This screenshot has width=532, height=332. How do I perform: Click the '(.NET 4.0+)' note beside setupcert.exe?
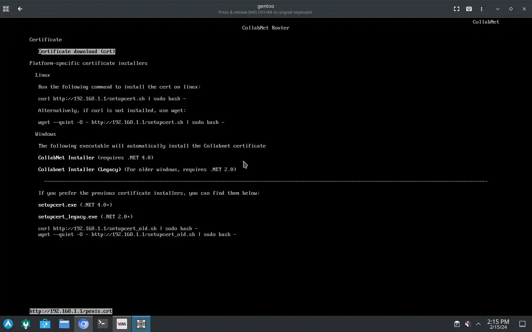[x=96, y=205]
